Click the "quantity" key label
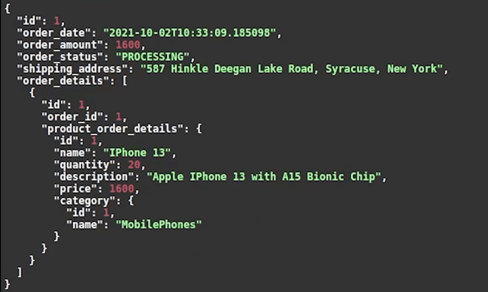The height and width of the screenshot is (292, 488). (85, 165)
